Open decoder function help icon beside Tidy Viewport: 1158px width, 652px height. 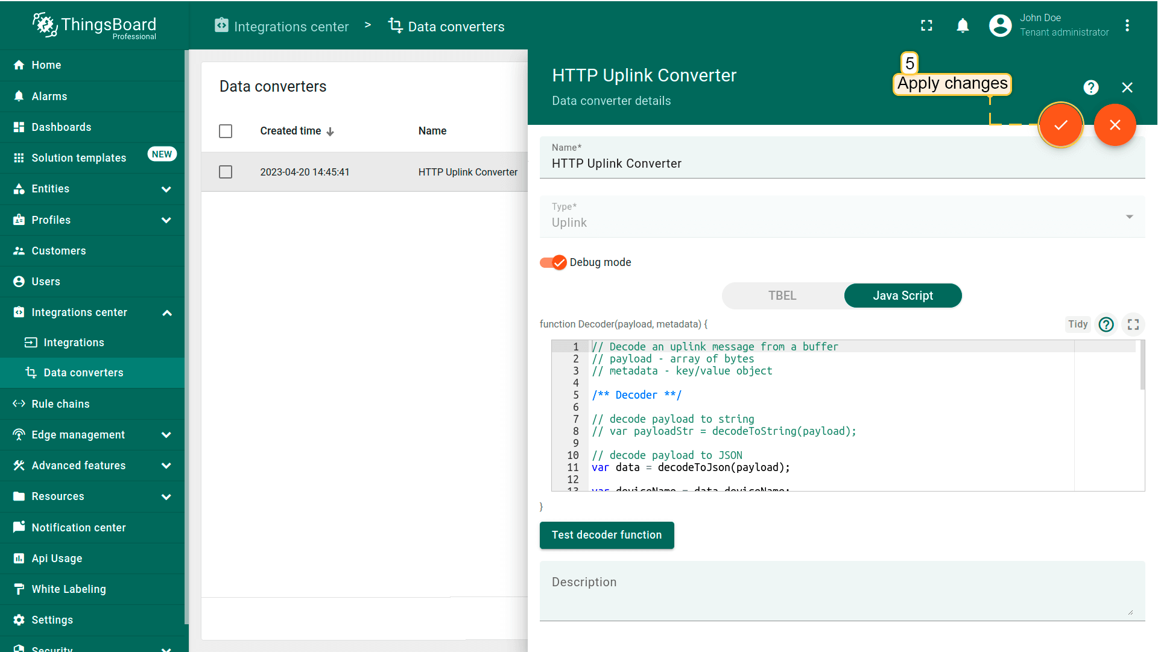click(x=1106, y=324)
